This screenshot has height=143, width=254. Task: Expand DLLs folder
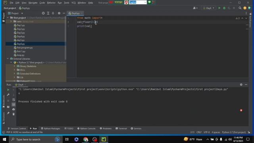[14, 70]
